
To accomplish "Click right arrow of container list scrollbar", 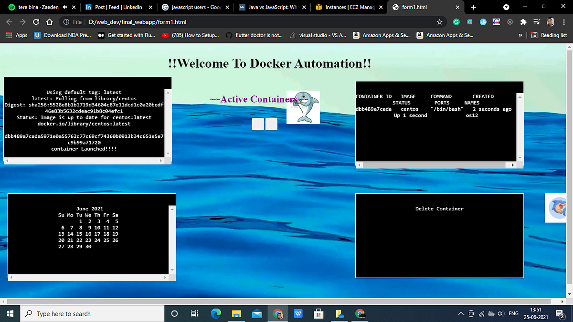I will (x=513, y=165).
